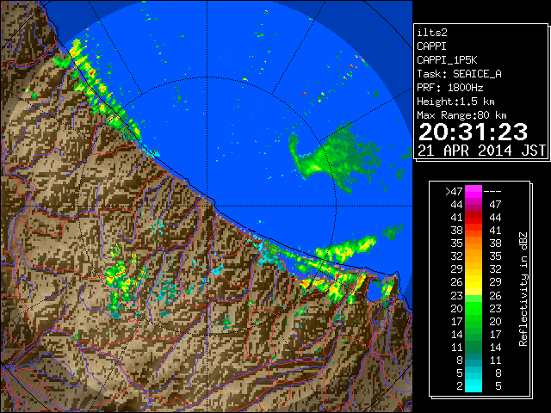Click the orange 32-35 dBZ swatch

[x=474, y=256]
